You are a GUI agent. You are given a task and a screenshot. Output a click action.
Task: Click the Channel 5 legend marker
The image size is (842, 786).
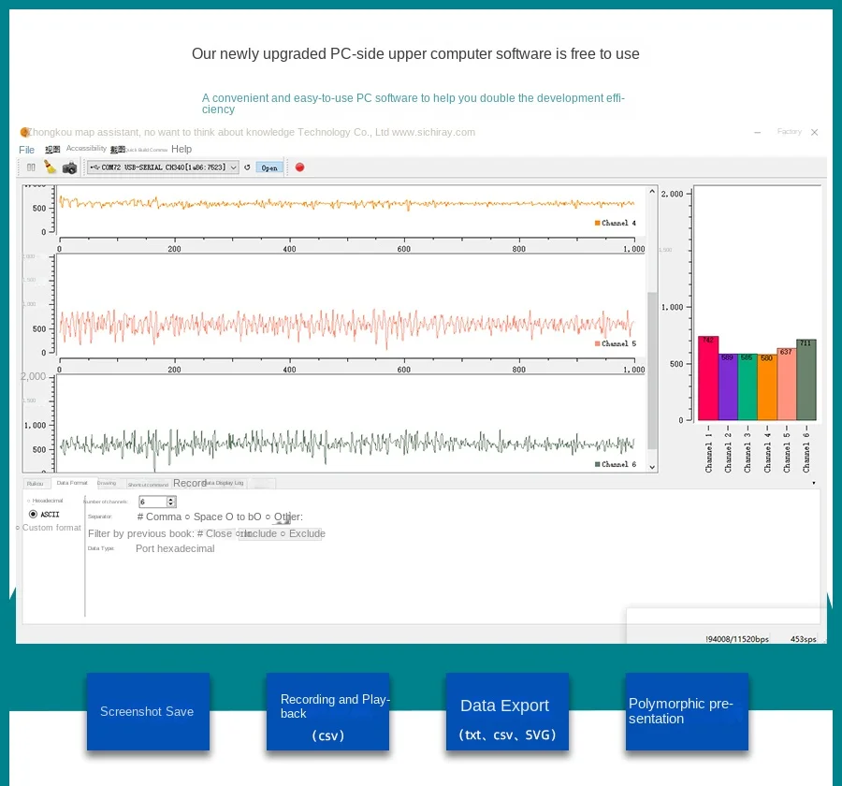[x=598, y=343]
